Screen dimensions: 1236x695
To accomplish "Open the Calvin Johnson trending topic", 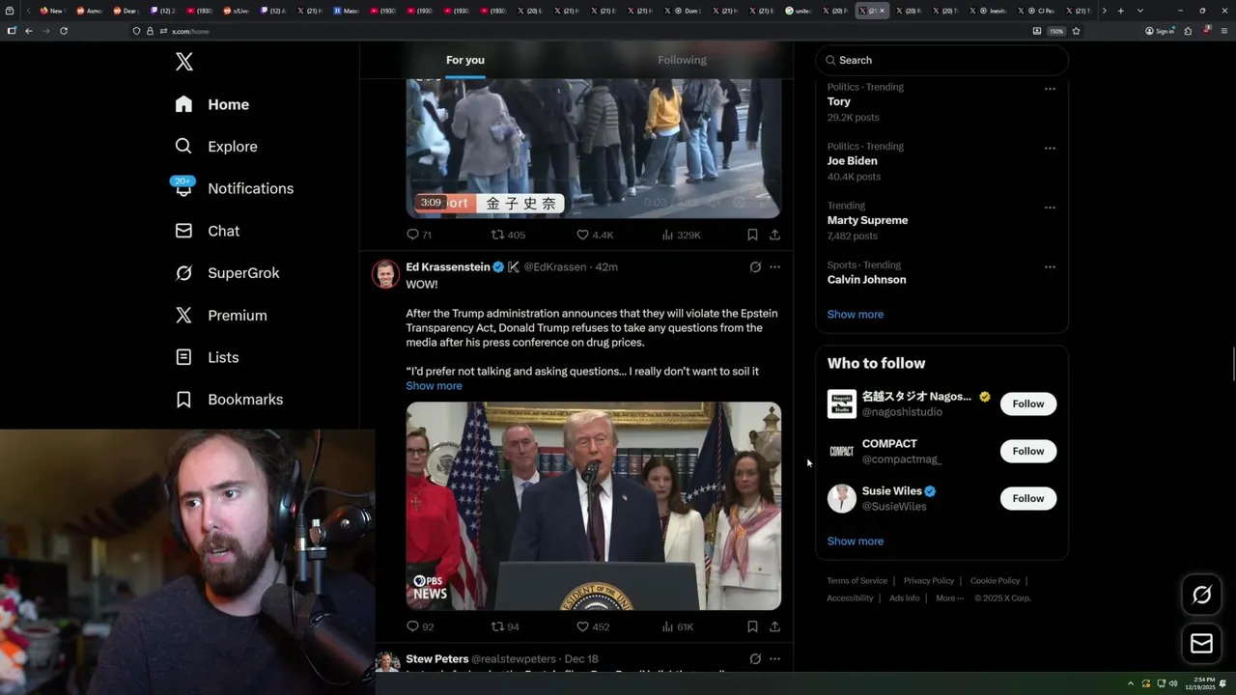I will (x=866, y=280).
